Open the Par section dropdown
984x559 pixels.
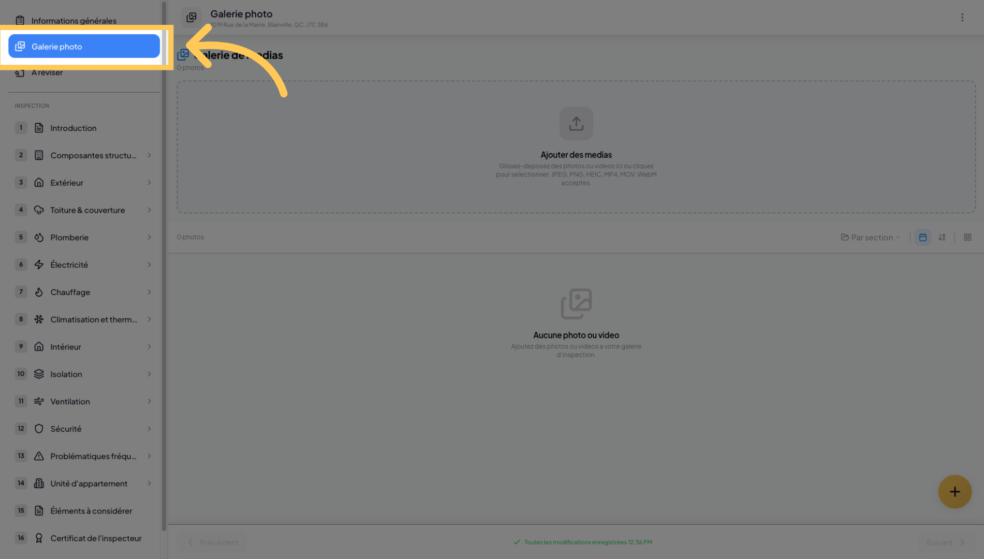871,238
